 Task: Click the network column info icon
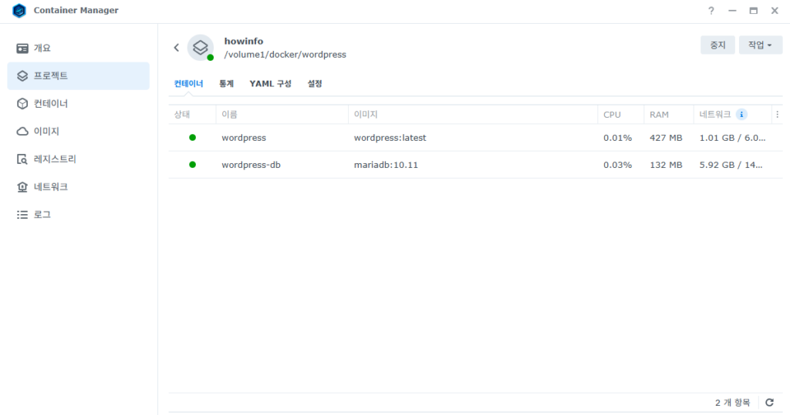click(x=741, y=115)
